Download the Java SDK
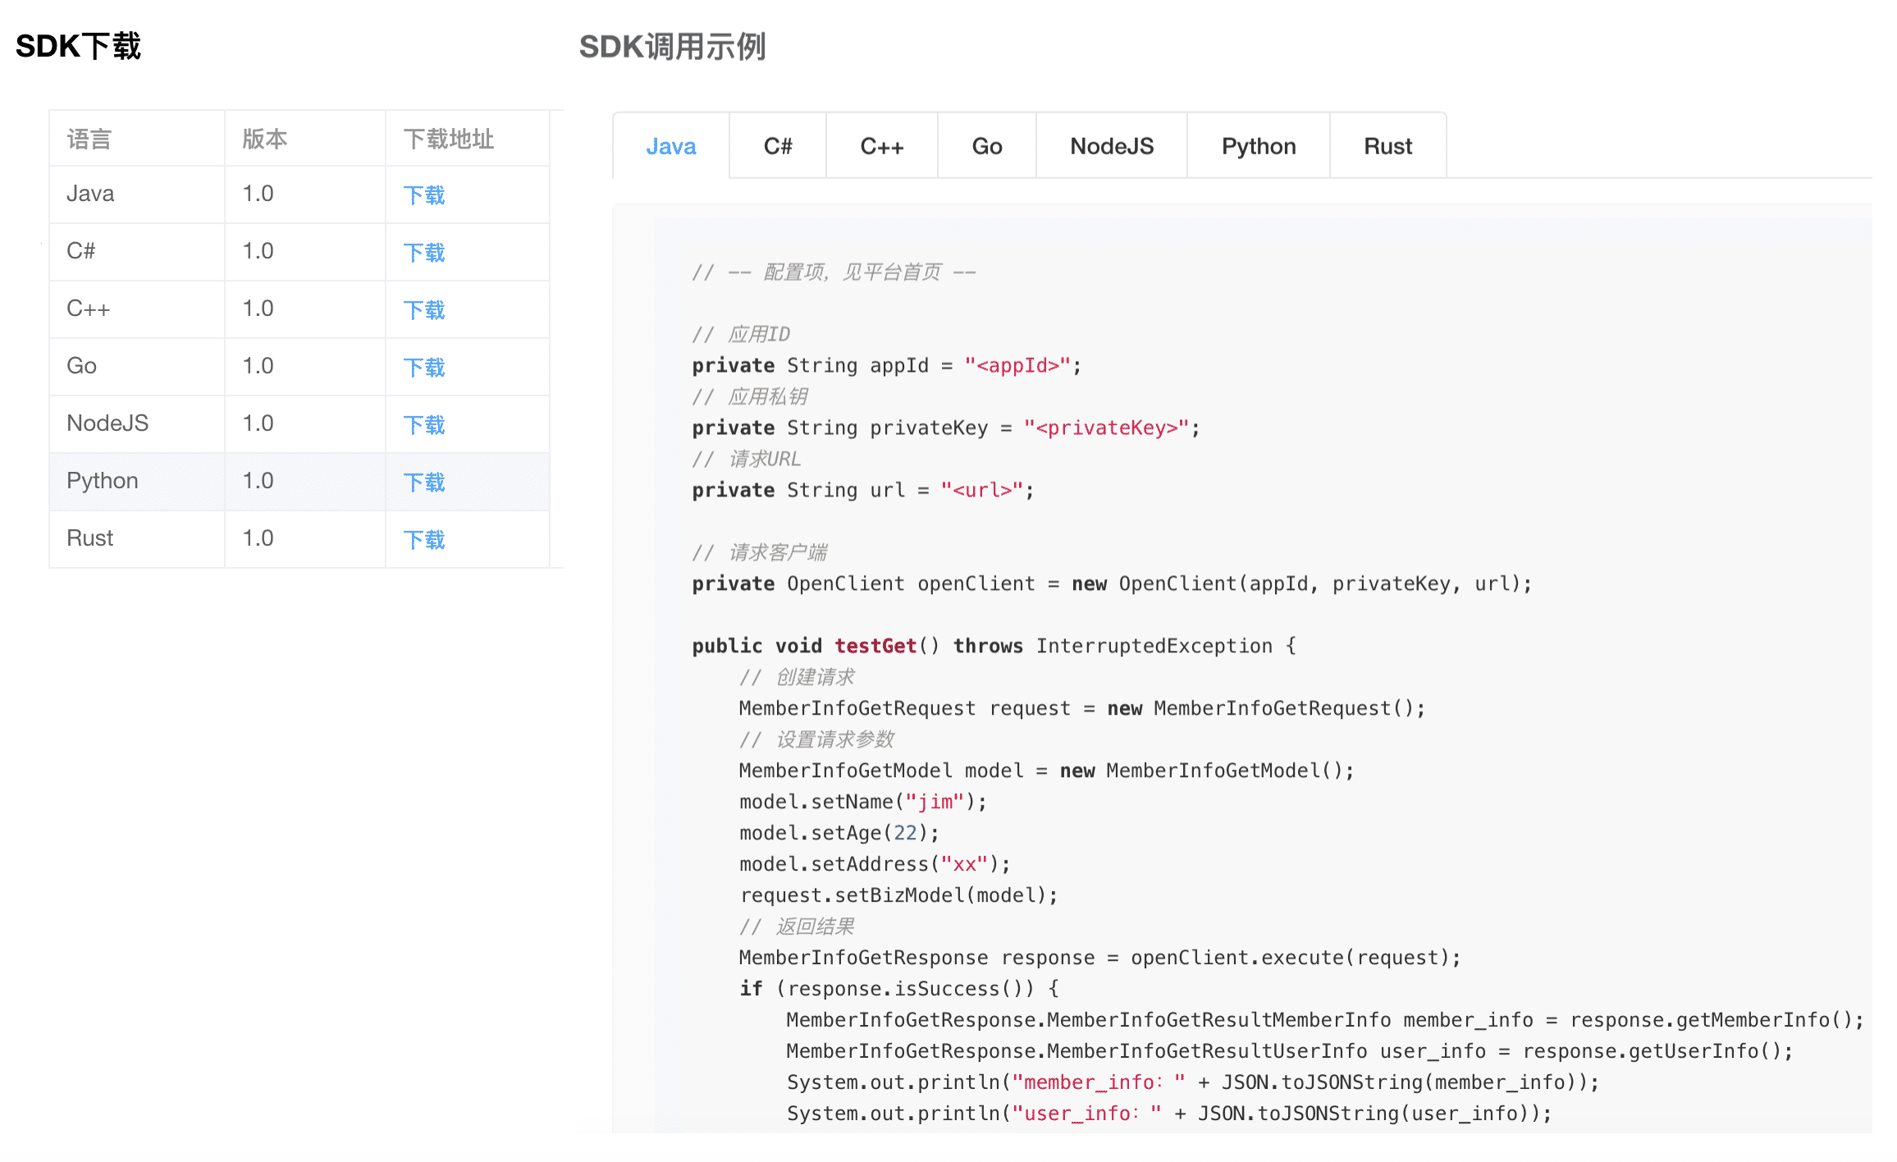This screenshot has width=1897, height=1162. click(x=423, y=195)
